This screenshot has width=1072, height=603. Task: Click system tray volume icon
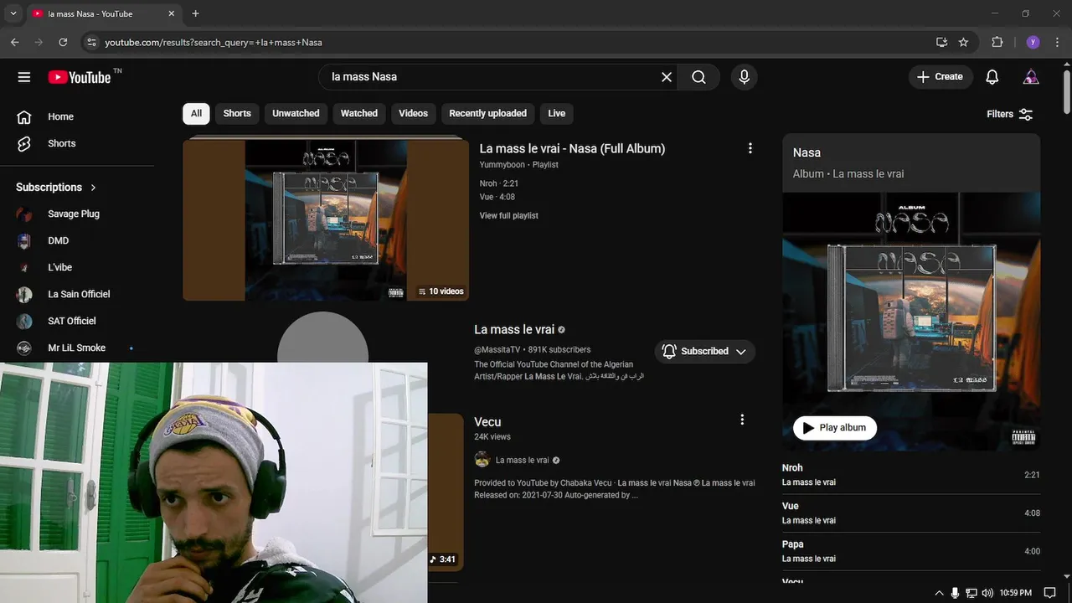coord(987,593)
